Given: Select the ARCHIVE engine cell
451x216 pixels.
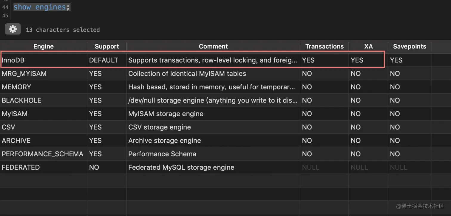Looking at the screenshot, I should pyautogui.click(x=44, y=140).
